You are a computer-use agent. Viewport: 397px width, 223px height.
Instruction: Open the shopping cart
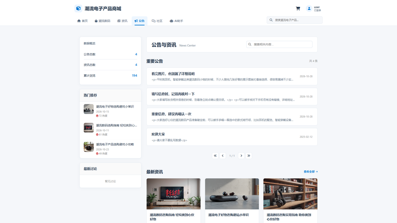[298, 8]
